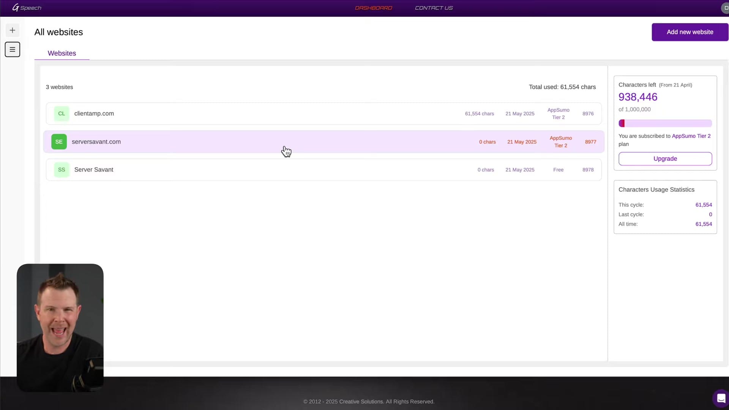Click the CL avatar badge for clientamp.com
The width and height of the screenshot is (729, 410).
click(x=62, y=114)
